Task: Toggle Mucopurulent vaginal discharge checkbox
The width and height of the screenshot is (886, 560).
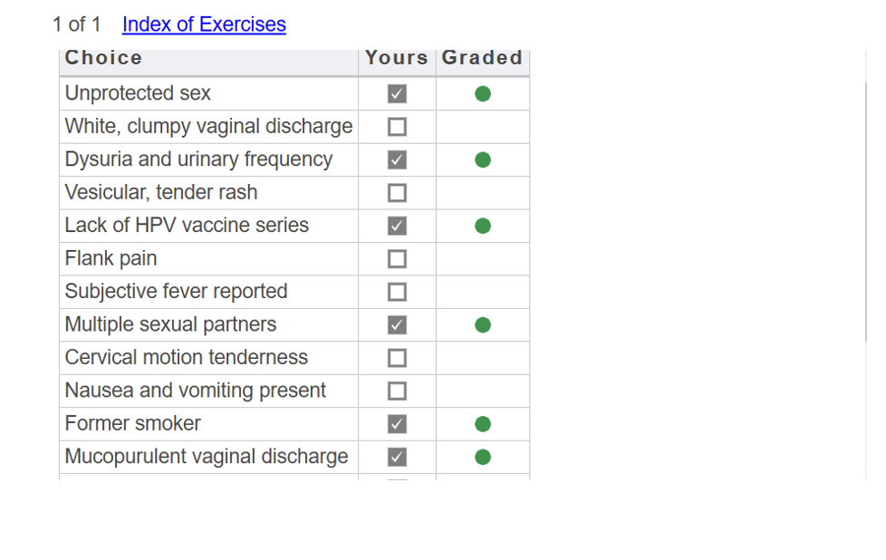Action: pos(397,458)
